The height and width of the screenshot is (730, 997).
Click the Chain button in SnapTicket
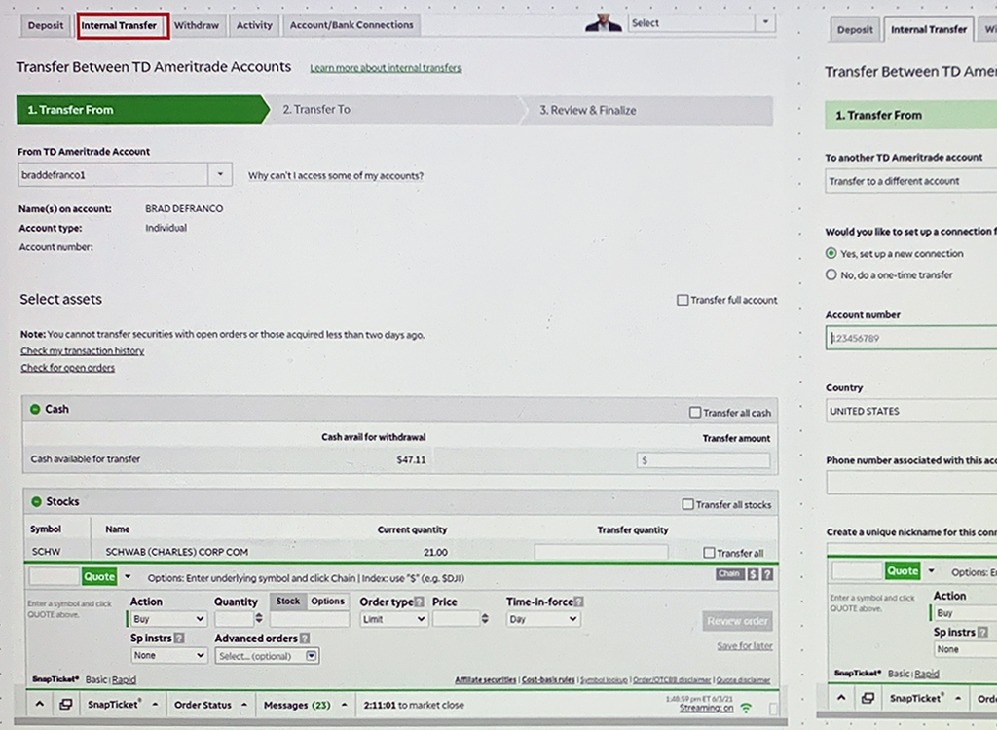[x=728, y=575]
